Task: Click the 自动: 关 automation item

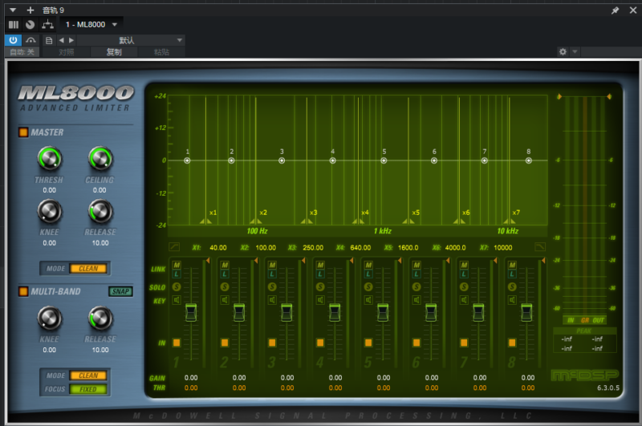Action: (x=22, y=52)
